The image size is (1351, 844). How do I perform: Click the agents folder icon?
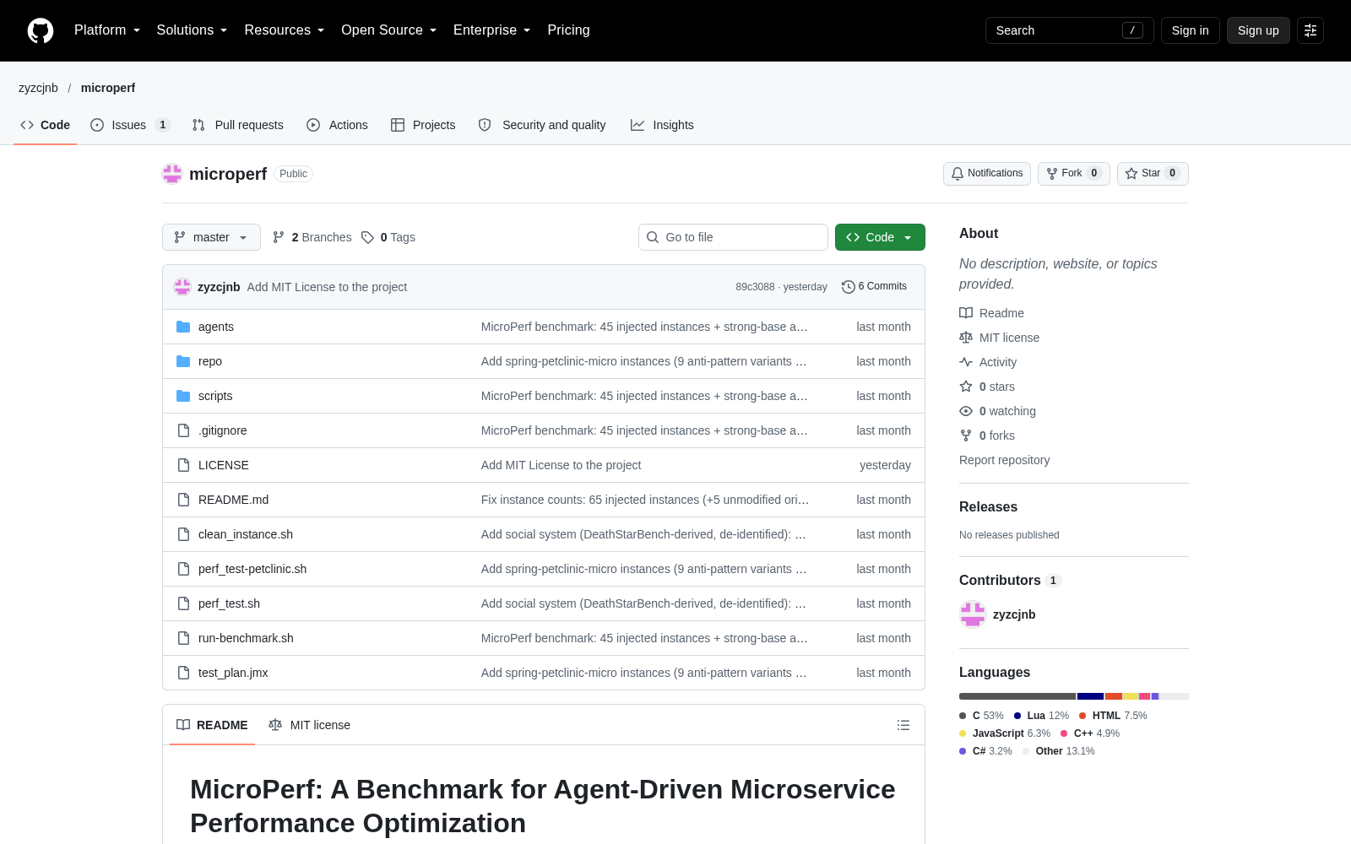[x=183, y=327]
